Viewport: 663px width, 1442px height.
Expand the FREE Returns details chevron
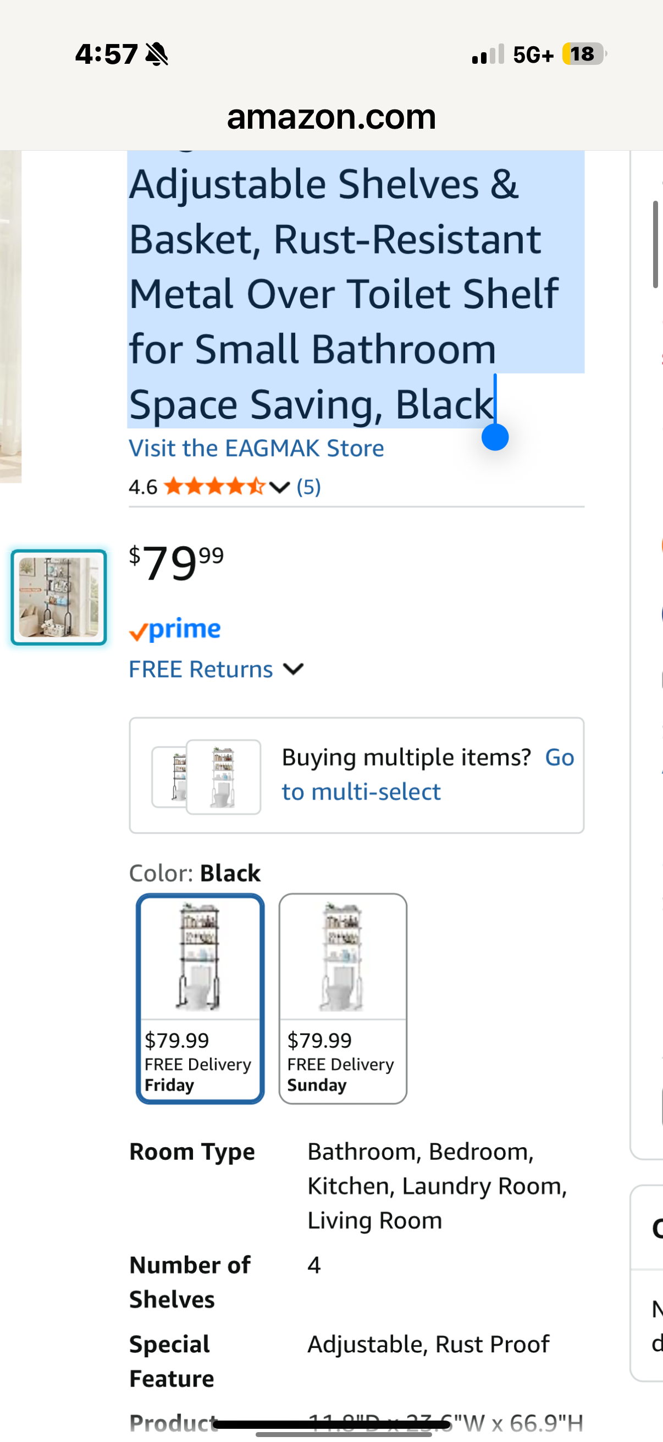pyautogui.click(x=295, y=669)
